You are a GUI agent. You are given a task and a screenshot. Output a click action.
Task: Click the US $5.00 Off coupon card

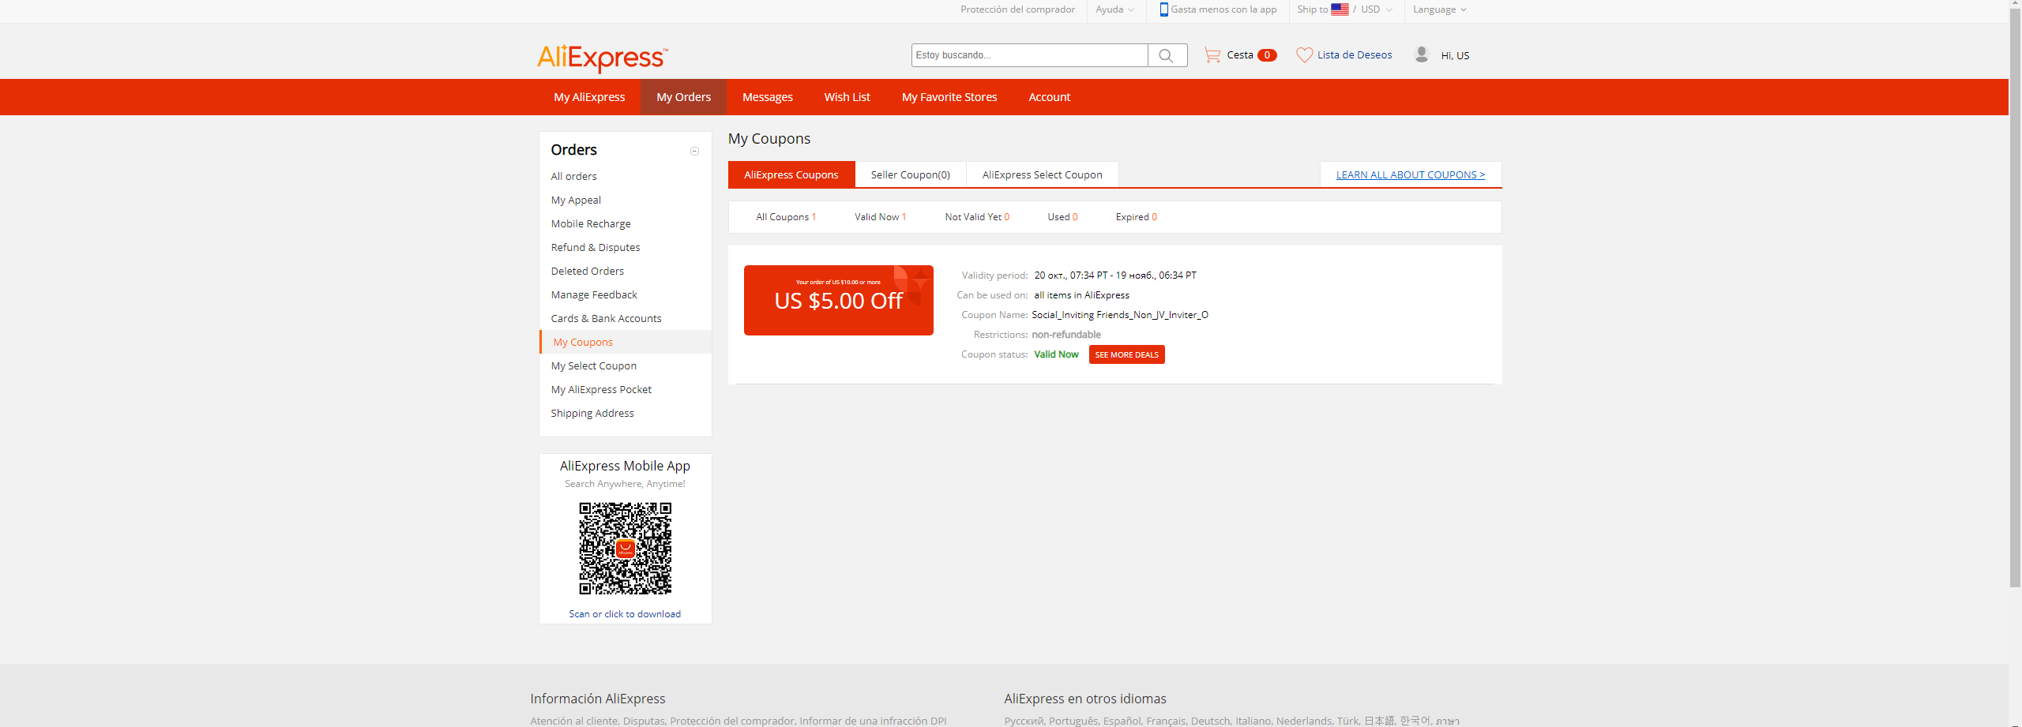839,300
